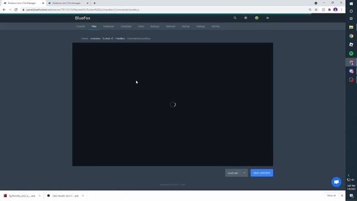Image resolution: width=357 pixels, height=201 pixels.
Task: Open the Settings tab
Action: tap(201, 26)
